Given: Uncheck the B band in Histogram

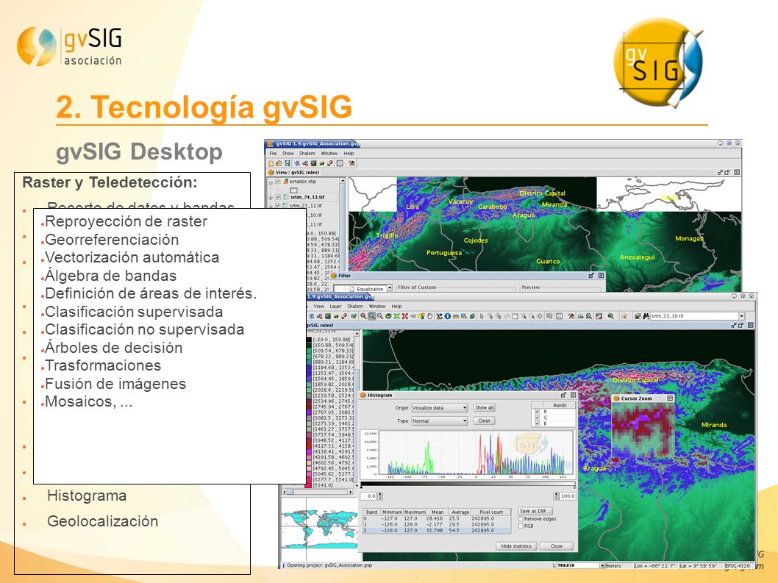Looking at the screenshot, I should click(538, 423).
